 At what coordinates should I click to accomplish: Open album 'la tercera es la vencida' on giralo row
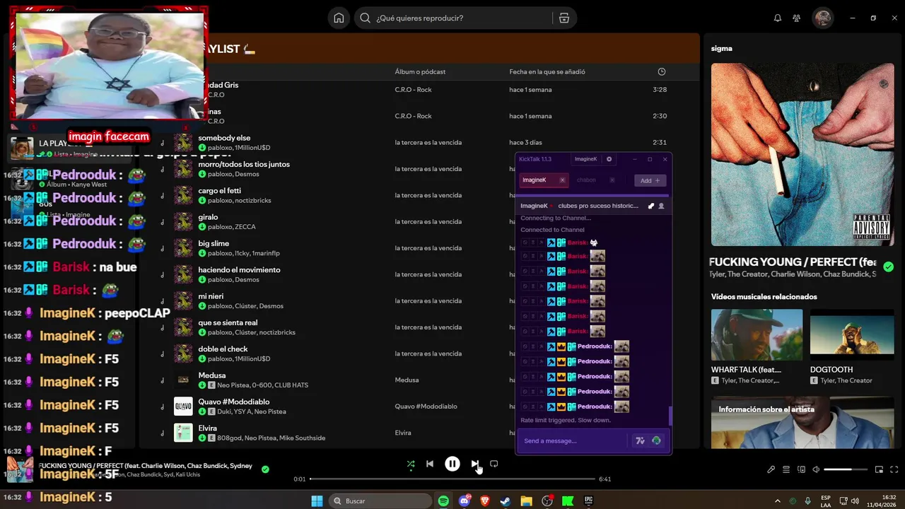428,222
